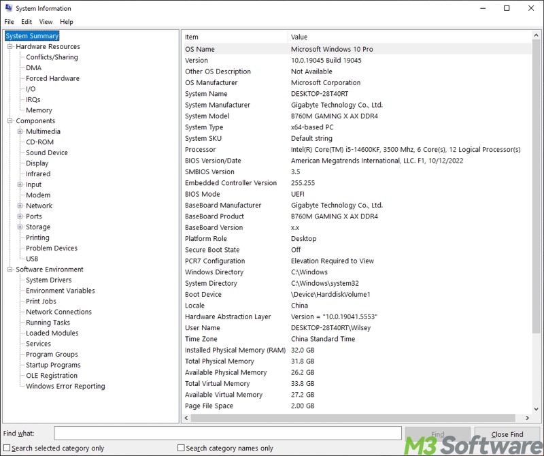
Task: Collapse the Components tree node
Action: click(10, 121)
